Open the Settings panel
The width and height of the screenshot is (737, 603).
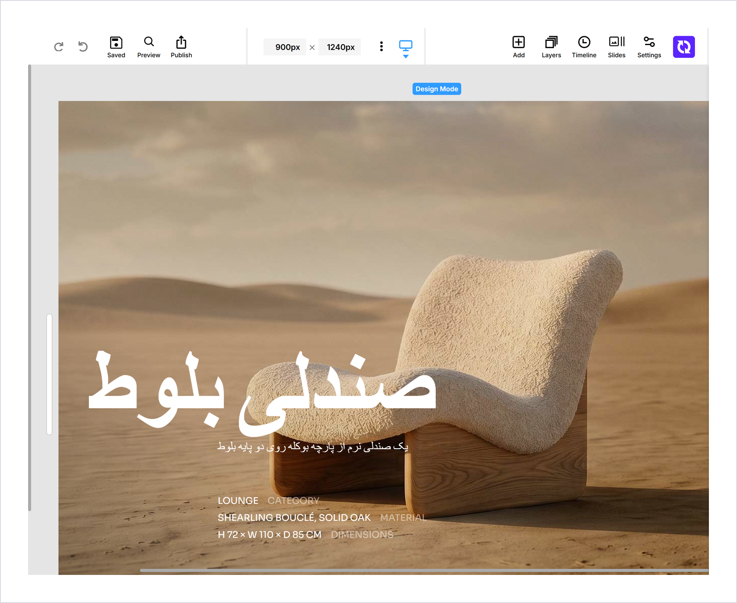tap(649, 47)
